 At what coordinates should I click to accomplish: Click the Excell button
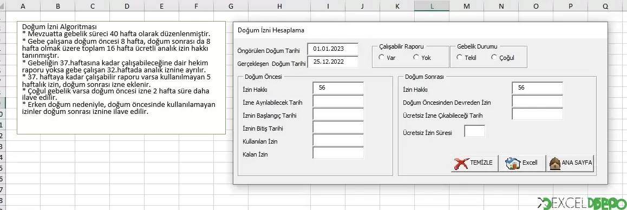pyautogui.click(x=522, y=163)
